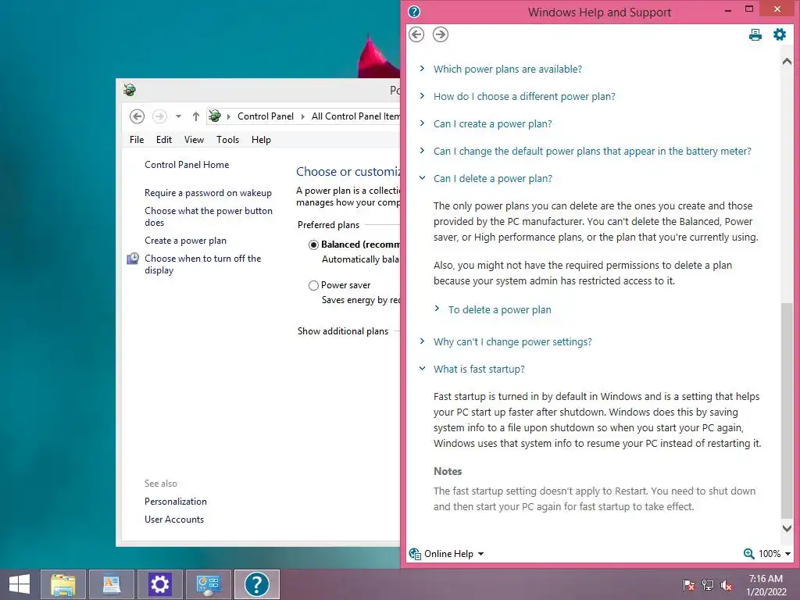Screen dimensions: 800x600
Task: Open the Help menu in Power Options
Action: [x=261, y=140]
